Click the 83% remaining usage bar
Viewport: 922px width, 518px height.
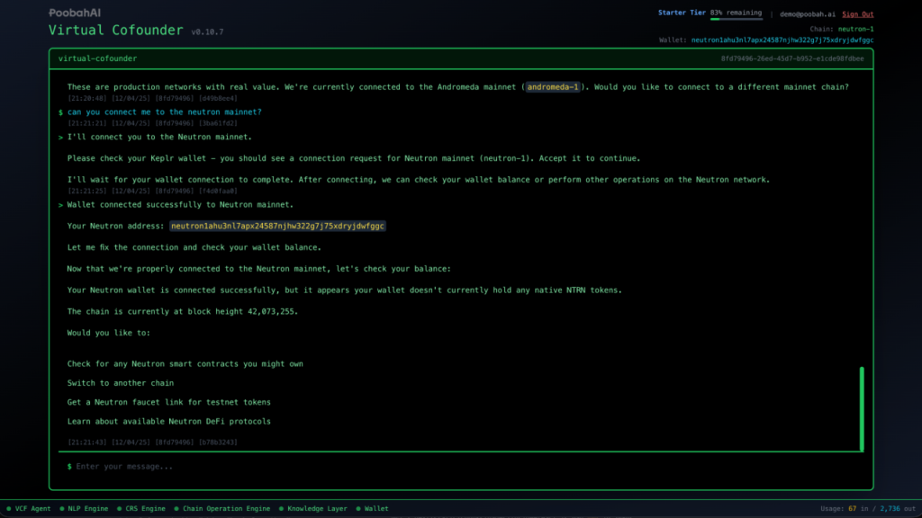(737, 18)
